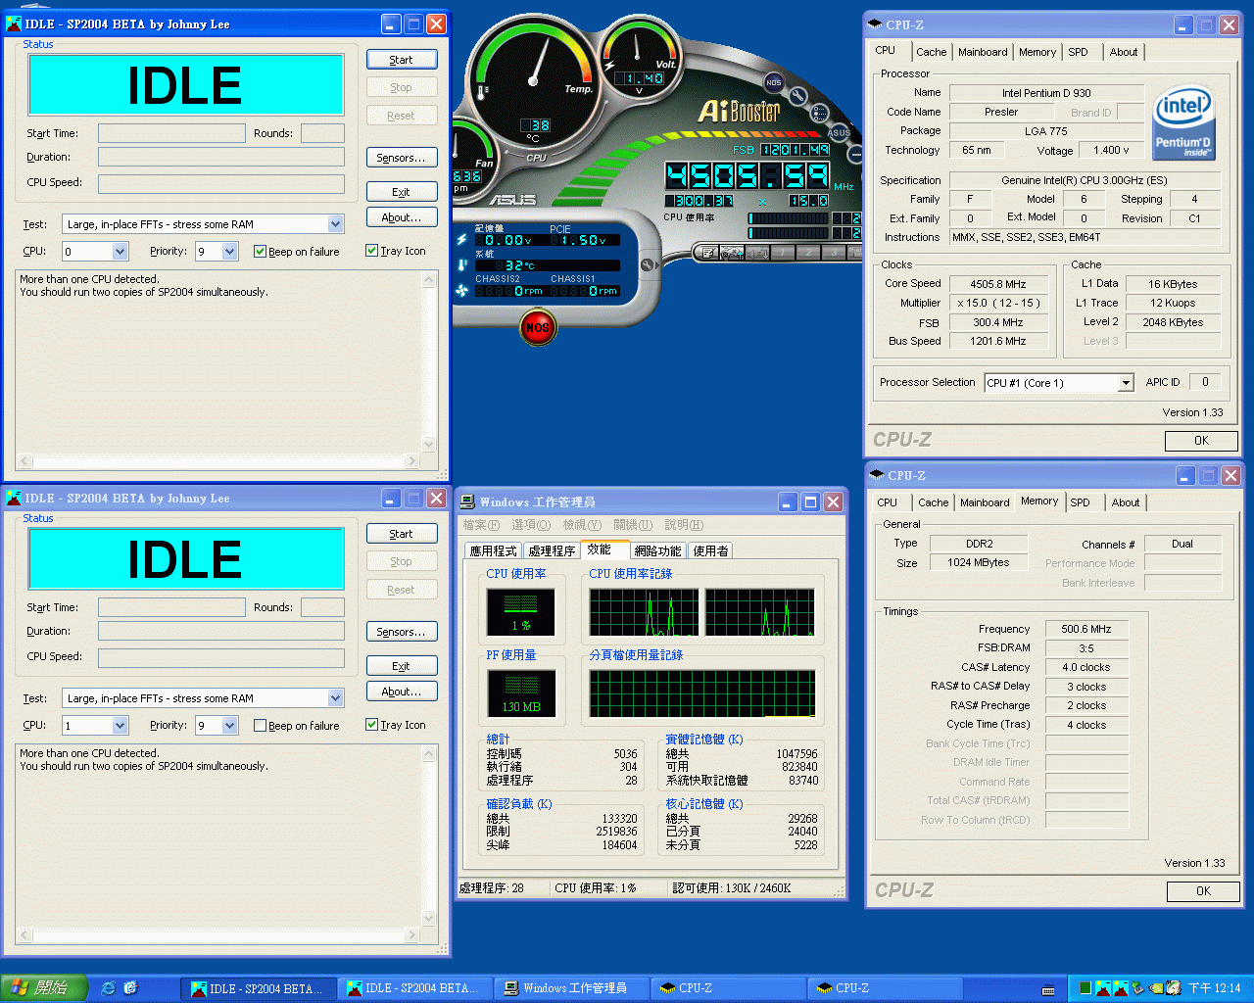The height and width of the screenshot is (1003, 1254).
Task: Click Start in CPU 0 SP2004 window
Action: tap(402, 60)
